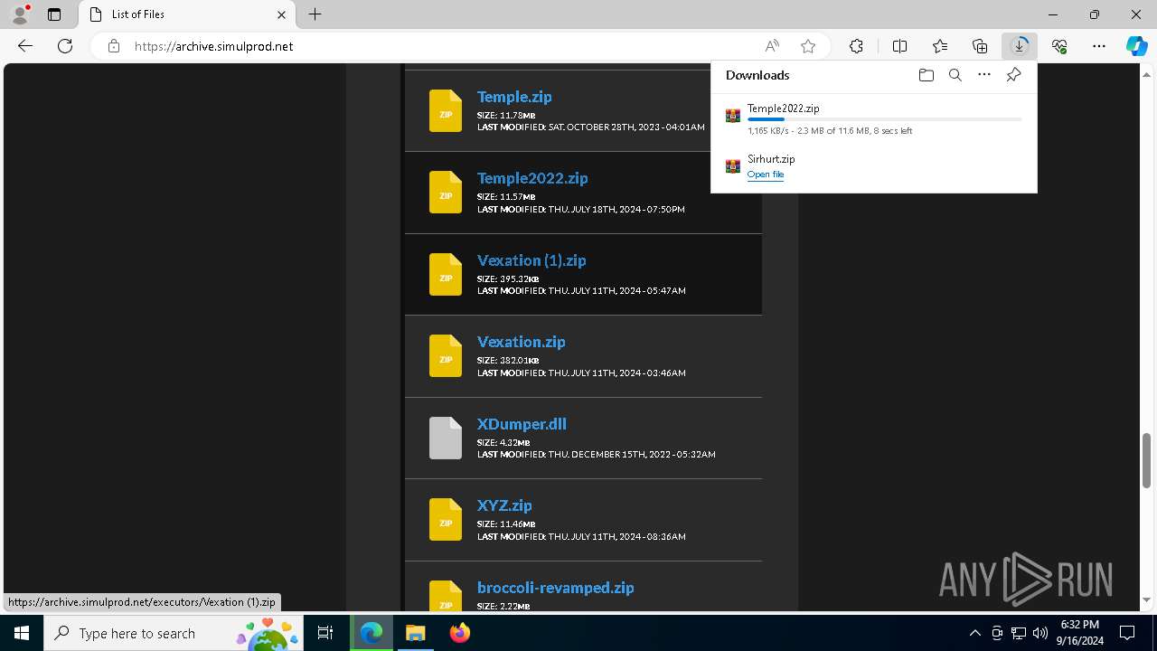Open the Windows Start menu

pos(22,633)
